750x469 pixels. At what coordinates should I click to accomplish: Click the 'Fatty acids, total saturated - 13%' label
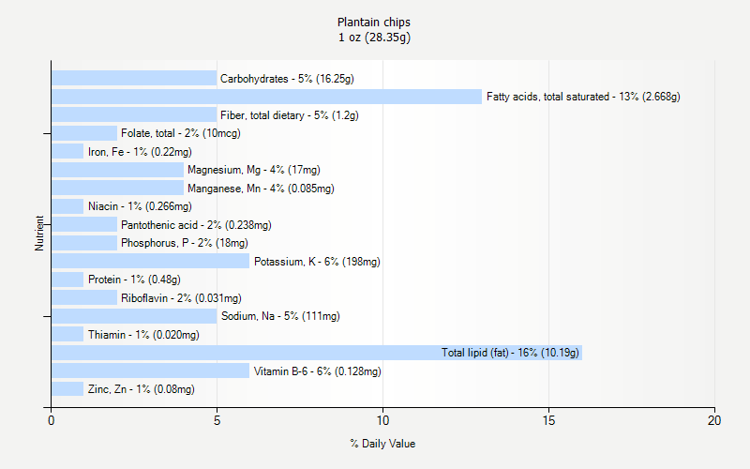coord(583,97)
